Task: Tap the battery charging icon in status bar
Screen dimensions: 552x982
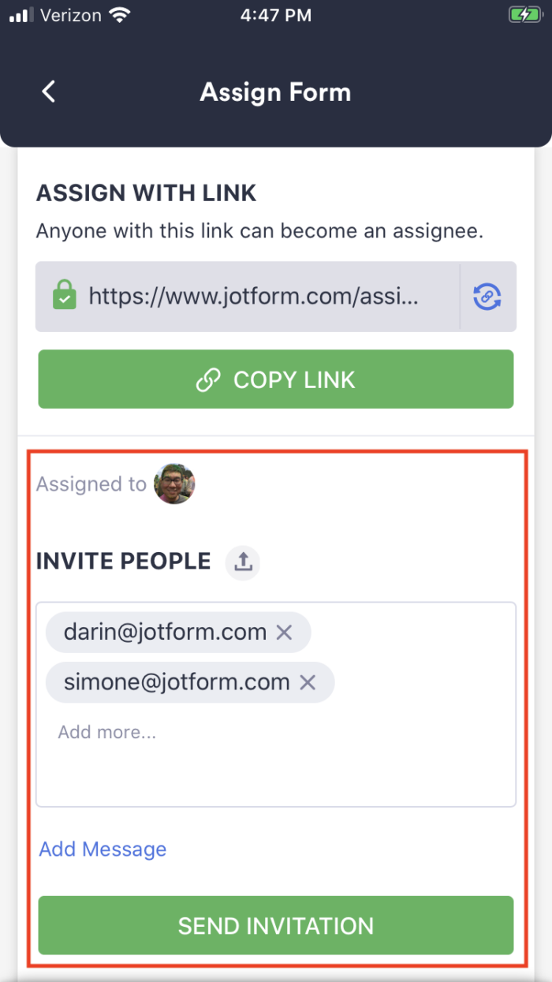Action: (523, 14)
